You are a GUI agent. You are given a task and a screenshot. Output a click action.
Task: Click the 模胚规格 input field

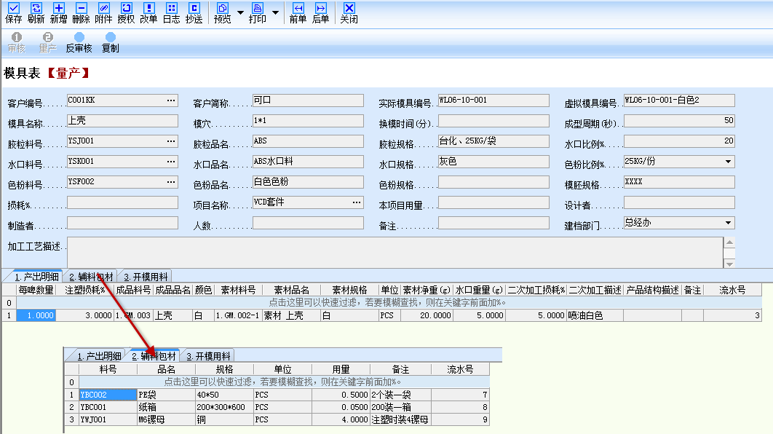click(x=679, y=182)
